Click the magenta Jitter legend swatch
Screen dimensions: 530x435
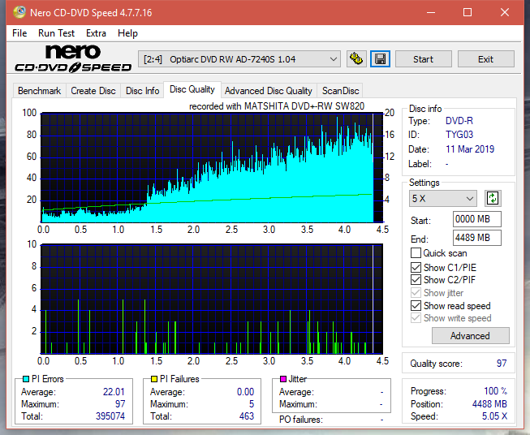pyautogui.click(x=283, y=379)
